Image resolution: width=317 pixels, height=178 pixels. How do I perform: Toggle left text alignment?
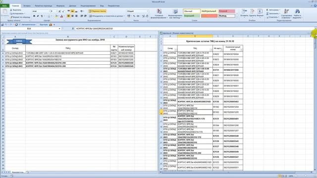tap(69, 16)
